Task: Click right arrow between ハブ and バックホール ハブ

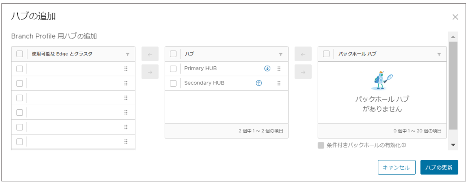Action: [x=303, y=72]
